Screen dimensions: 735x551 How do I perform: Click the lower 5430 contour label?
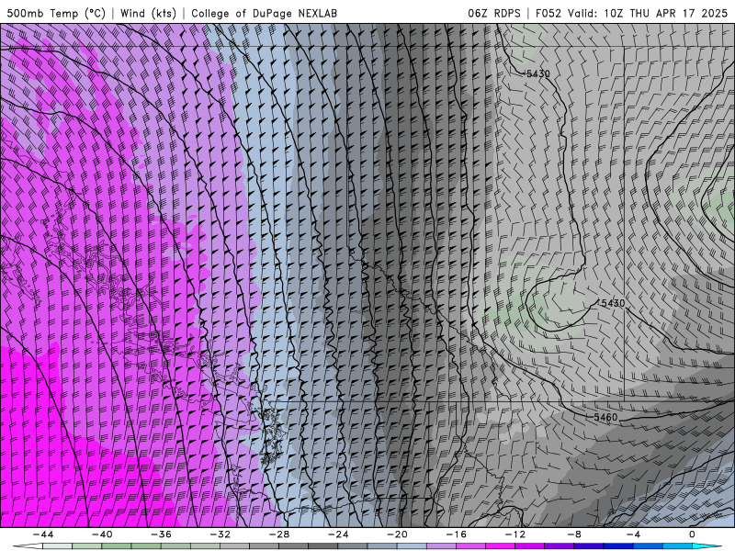point(613,303)
